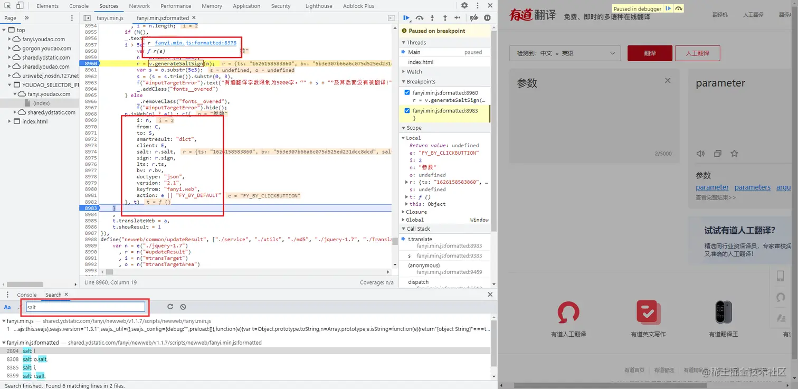
Task: Open index.html in the file tree
Action: [x=35, y=121]
